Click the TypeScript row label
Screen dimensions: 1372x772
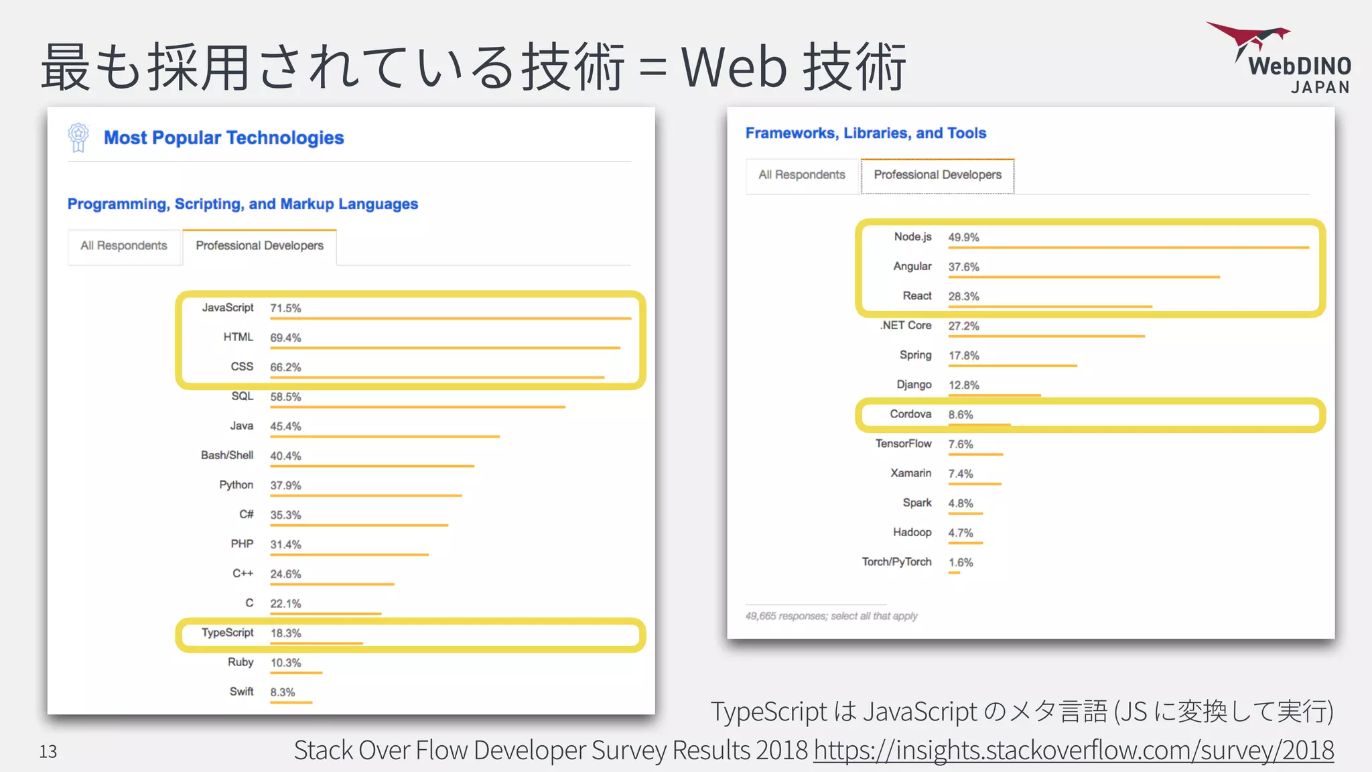[228, 633]
